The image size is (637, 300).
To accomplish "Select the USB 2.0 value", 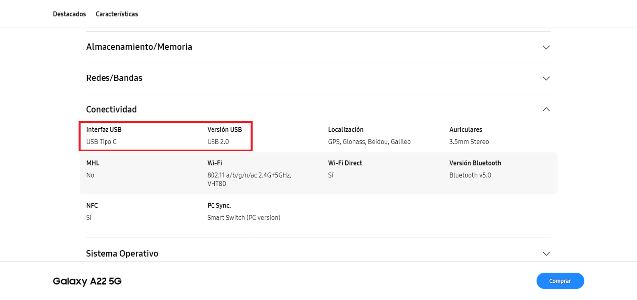I will (218, 142).
